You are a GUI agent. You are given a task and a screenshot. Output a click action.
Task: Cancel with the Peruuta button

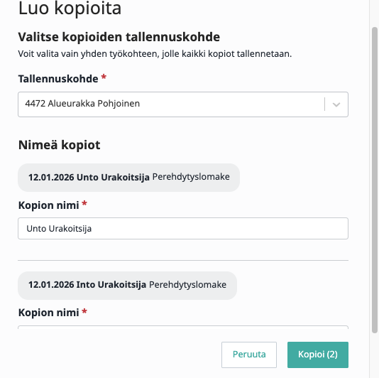pos(249,355)
